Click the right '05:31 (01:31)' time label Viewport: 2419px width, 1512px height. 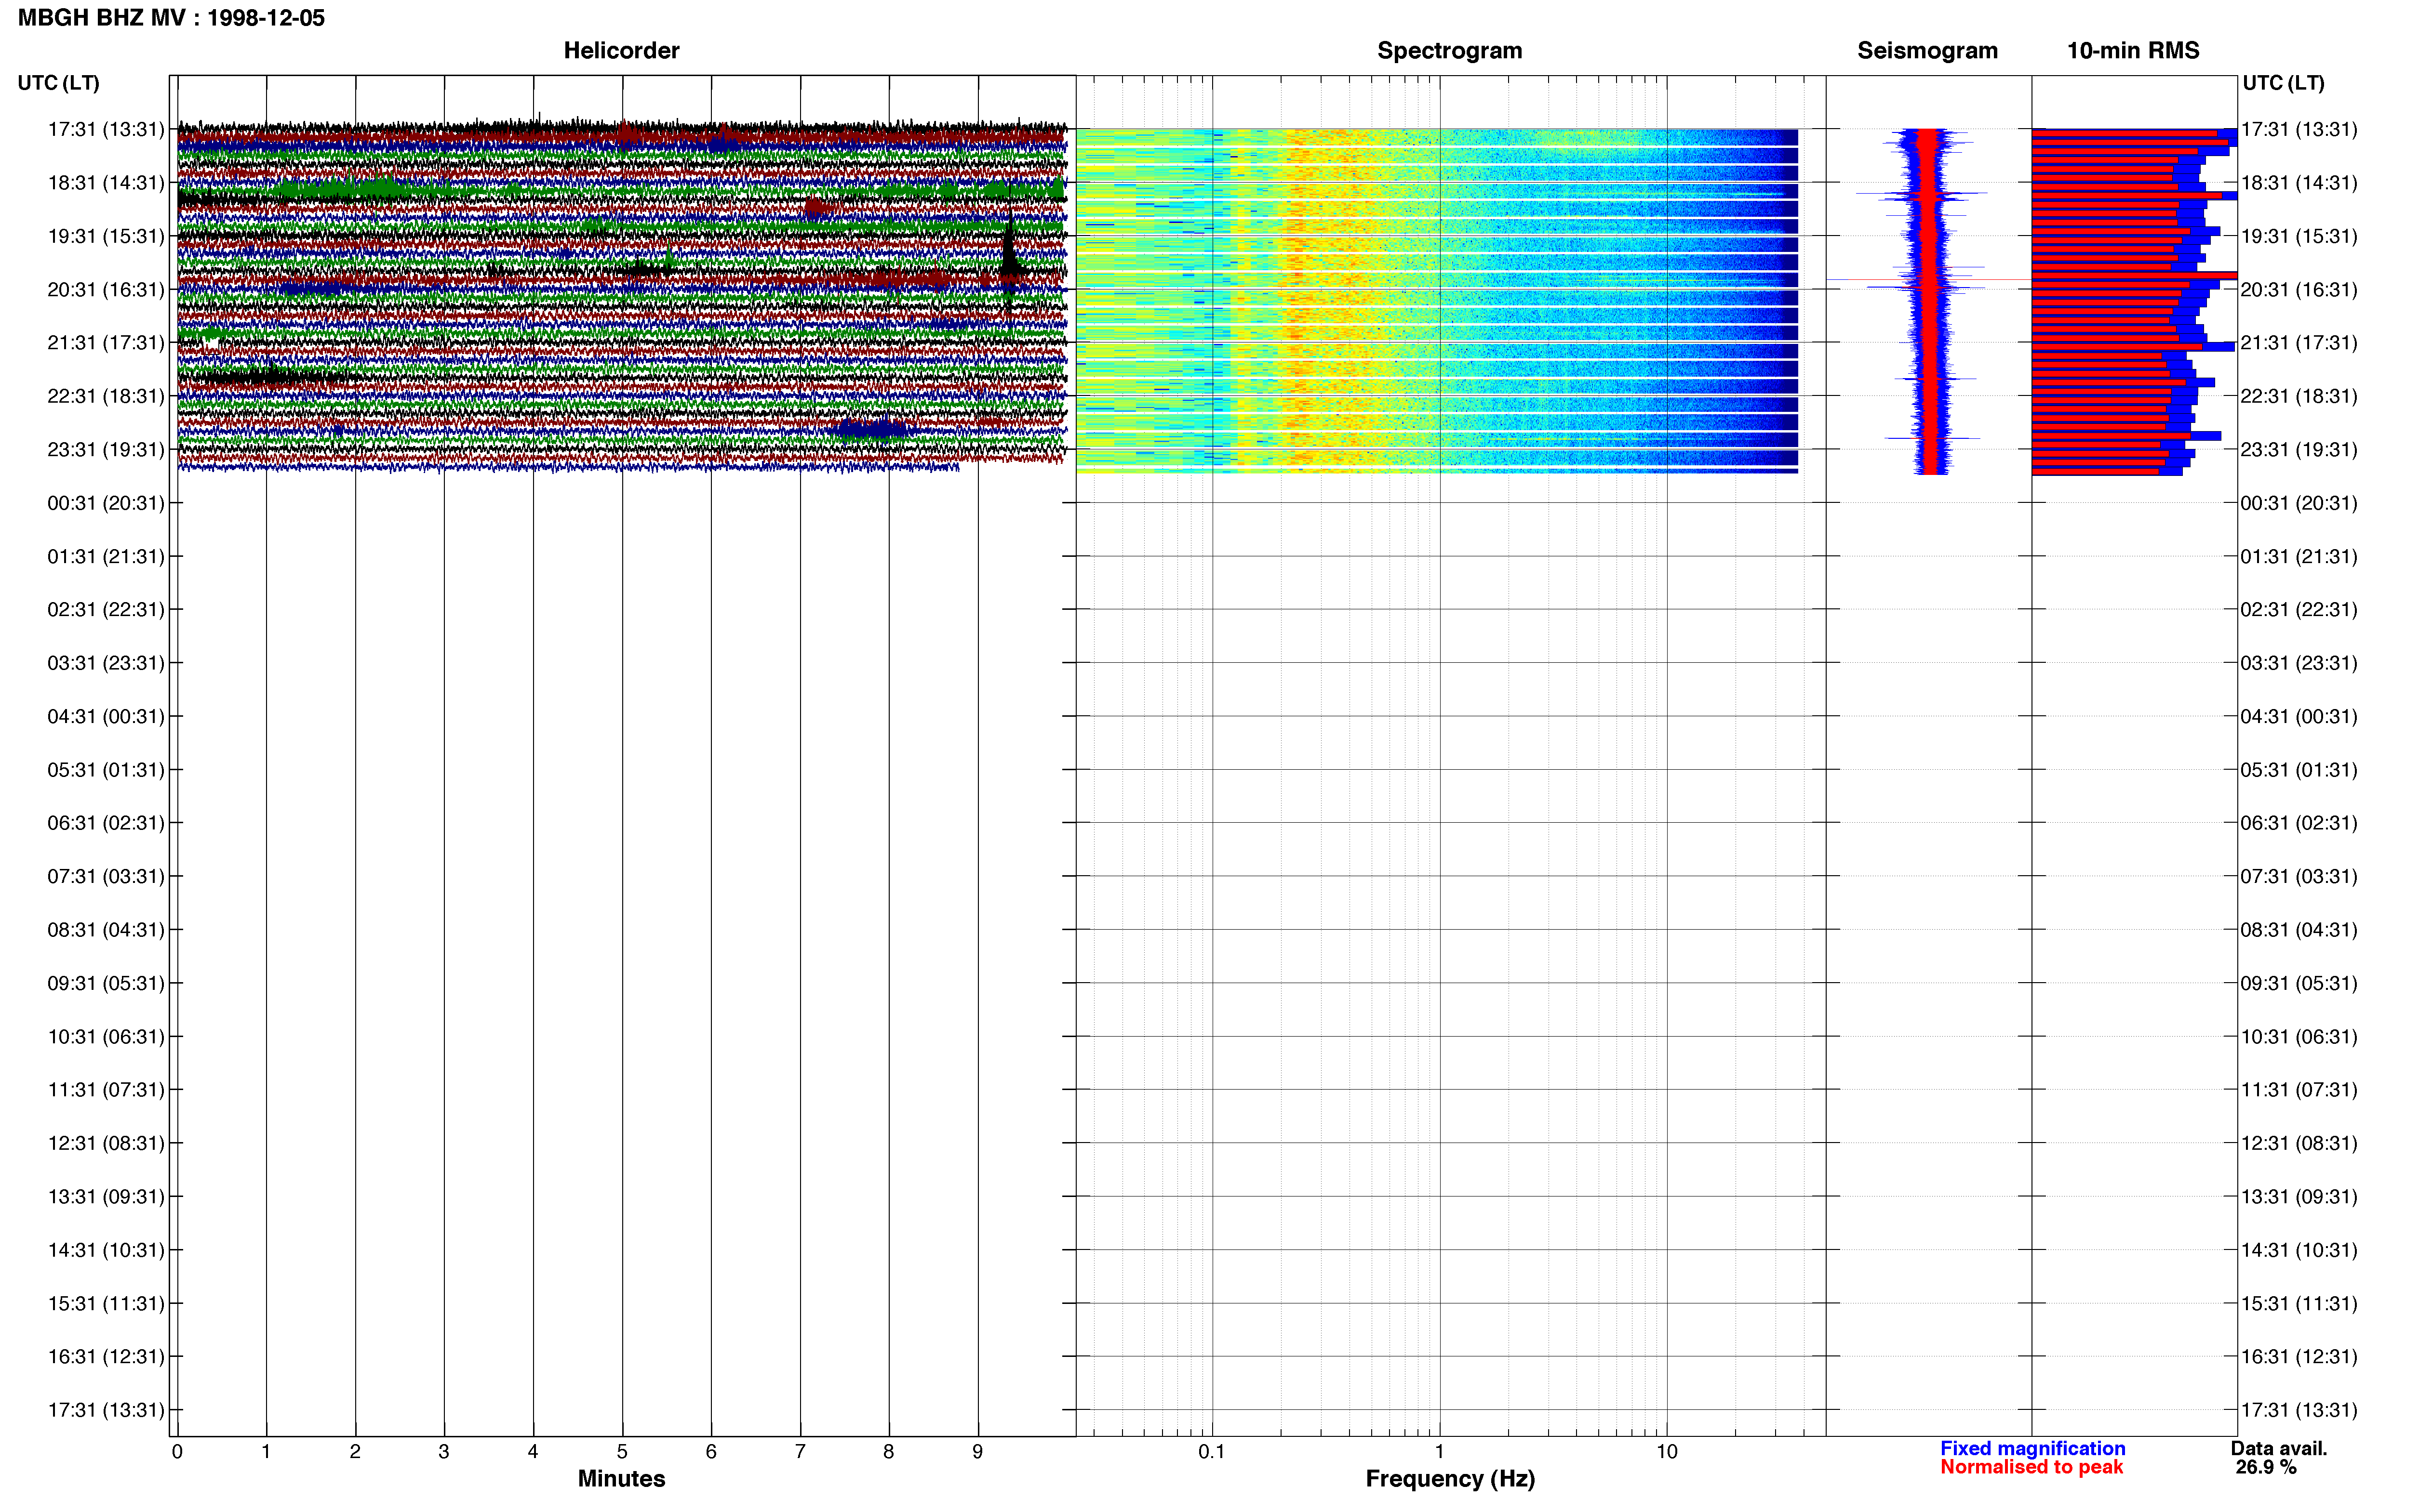2299,770
